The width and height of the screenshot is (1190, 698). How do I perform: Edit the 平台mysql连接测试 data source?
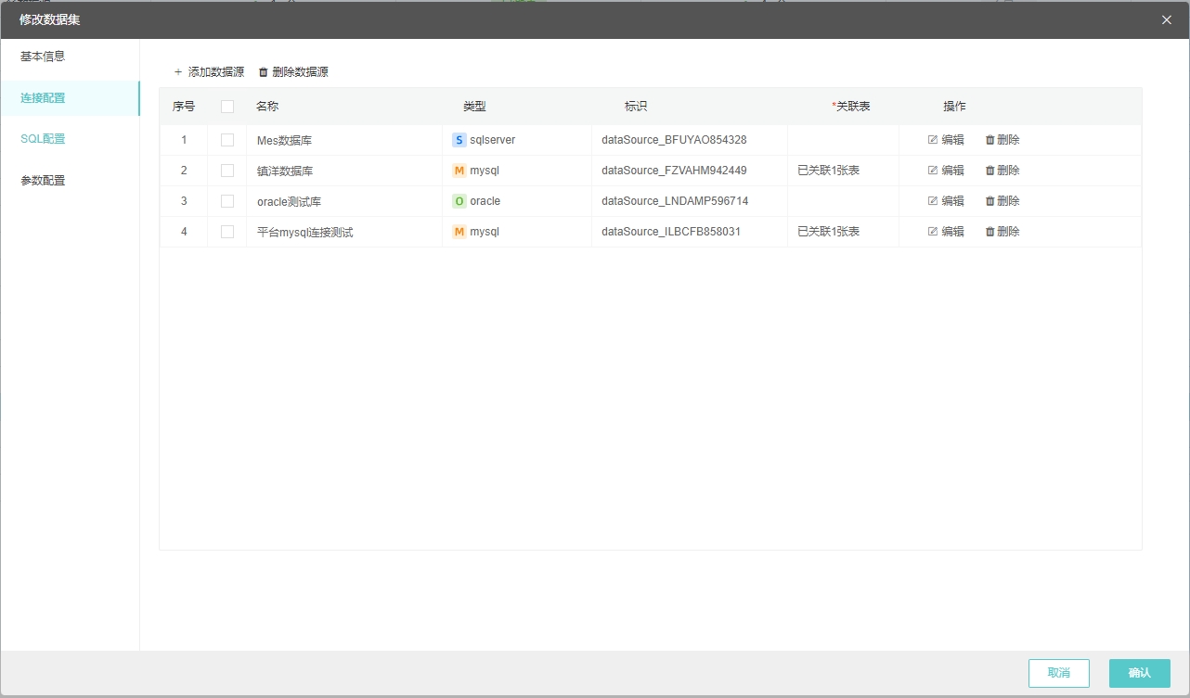click(946, 232)
